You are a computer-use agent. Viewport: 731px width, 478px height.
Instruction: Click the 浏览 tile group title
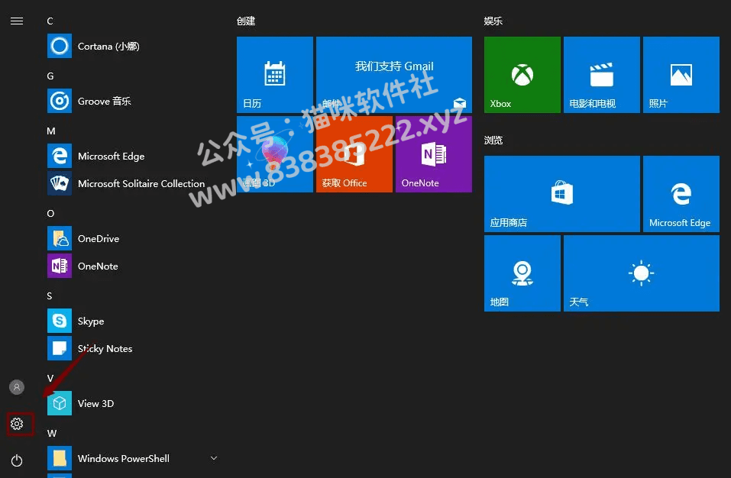point(493,140)
